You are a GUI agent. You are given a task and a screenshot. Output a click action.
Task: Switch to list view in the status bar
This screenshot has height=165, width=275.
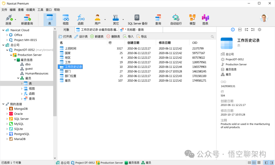coord(254,162)
